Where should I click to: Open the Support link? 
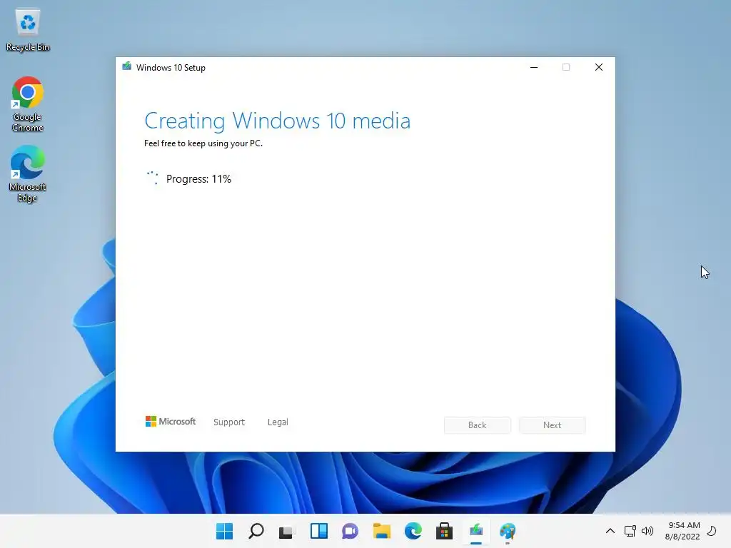pyautogui.click(x=229, y=422)
